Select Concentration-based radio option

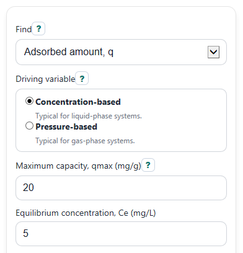29,101
